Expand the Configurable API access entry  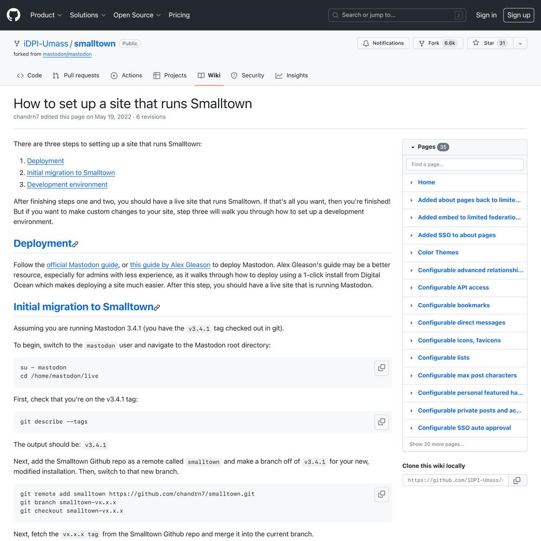[411, 288]
